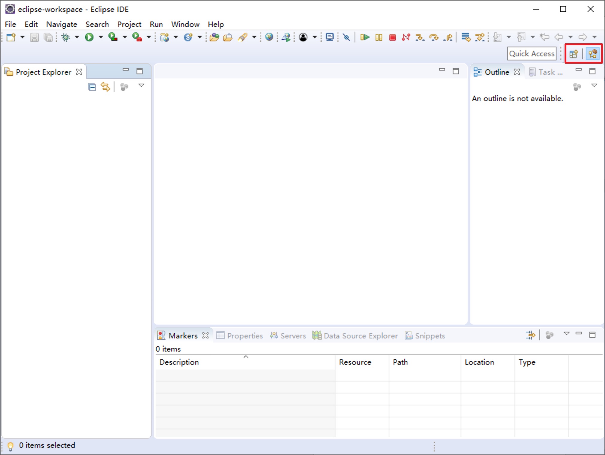Click the Step Into debug icon
This screenshot has width=605, height=455.
pos(420,37)
